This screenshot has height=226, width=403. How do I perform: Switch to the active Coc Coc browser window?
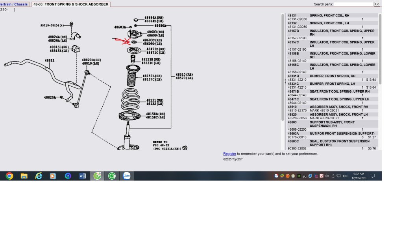(97, 176)
